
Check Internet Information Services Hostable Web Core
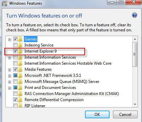click(x=15, y=63)
